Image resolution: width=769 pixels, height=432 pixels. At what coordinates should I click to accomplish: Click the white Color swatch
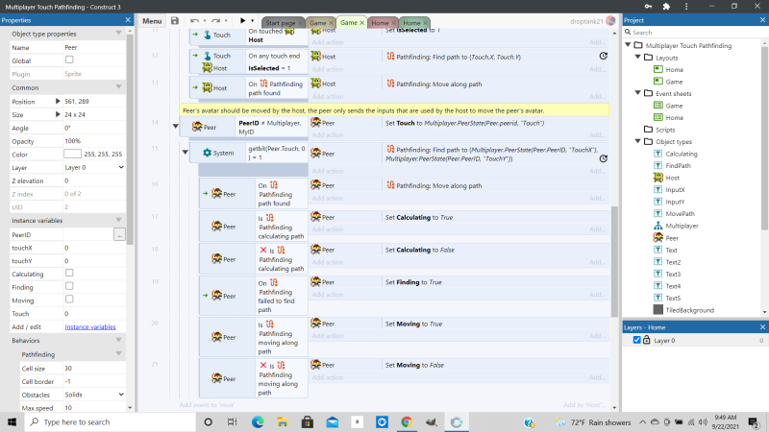(x=73, y=154)
